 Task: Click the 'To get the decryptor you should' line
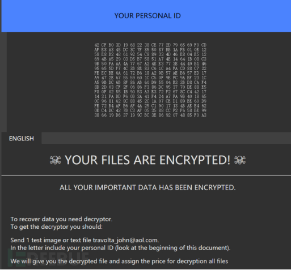pyautogui.click(x=56, y=227)
